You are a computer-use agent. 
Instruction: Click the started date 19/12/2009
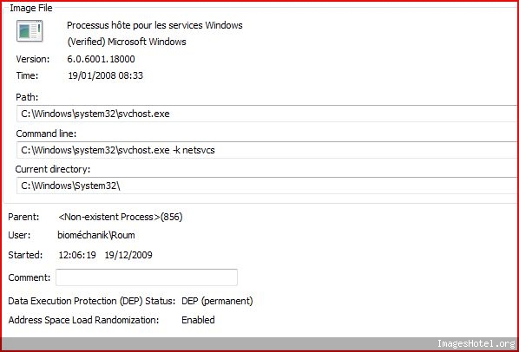click(x=128, y=255)
